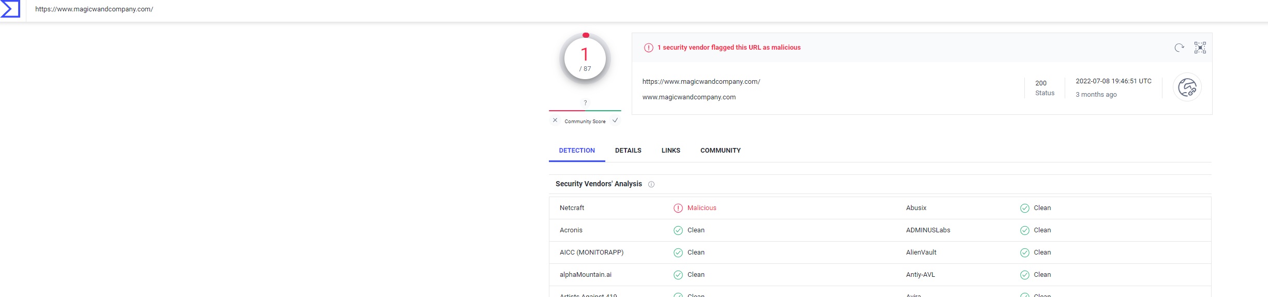
Task: Click the Acronis Clean checkmark icon
Action: (678, 230)
